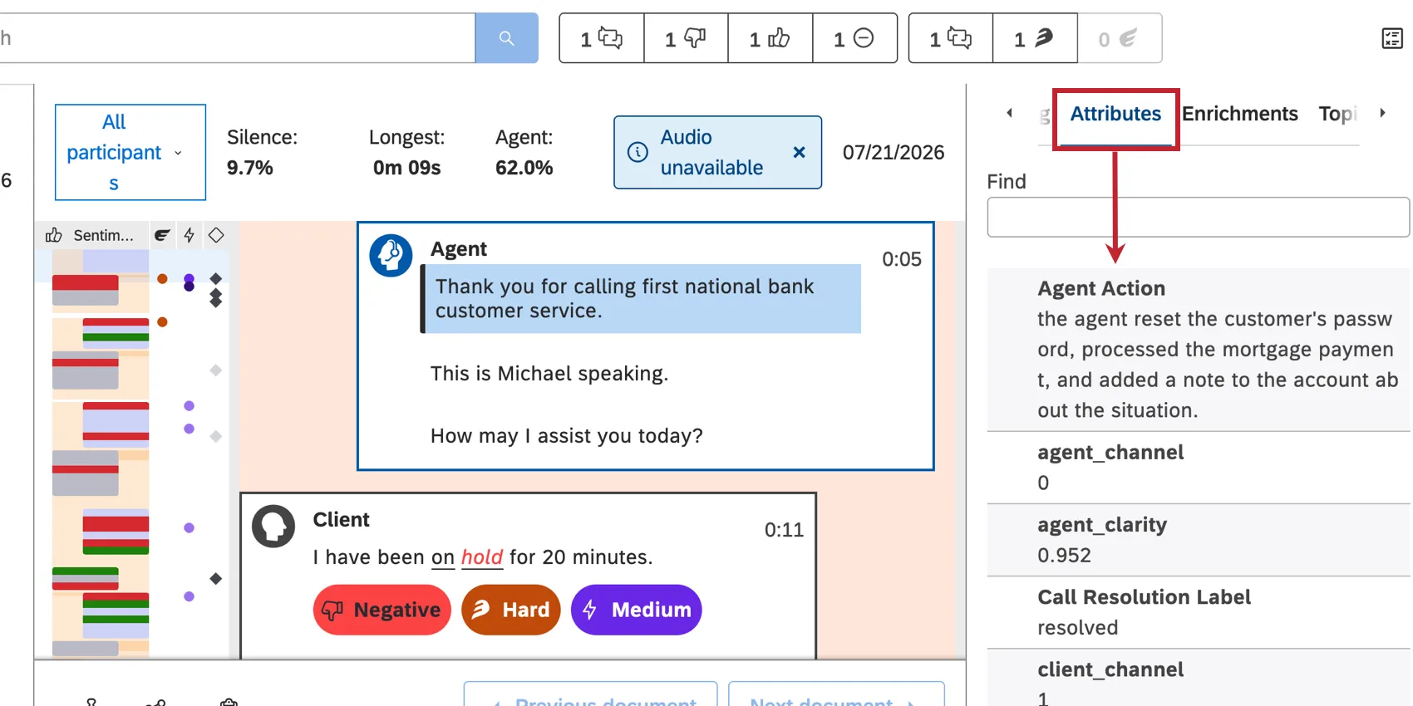The width and height of the screenshot is (1413, 706).
Task: Open the partially visible Topics tab
Action: coord(1337,114)
